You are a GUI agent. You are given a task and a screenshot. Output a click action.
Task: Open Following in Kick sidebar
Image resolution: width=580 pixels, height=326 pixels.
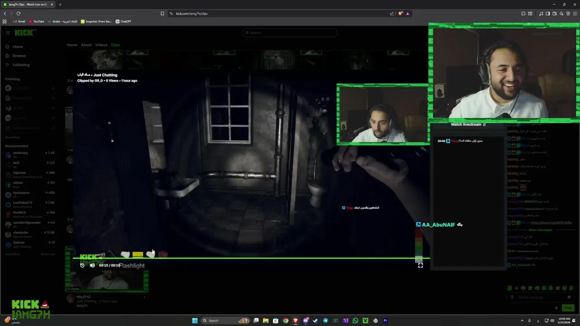click(18, 65)
